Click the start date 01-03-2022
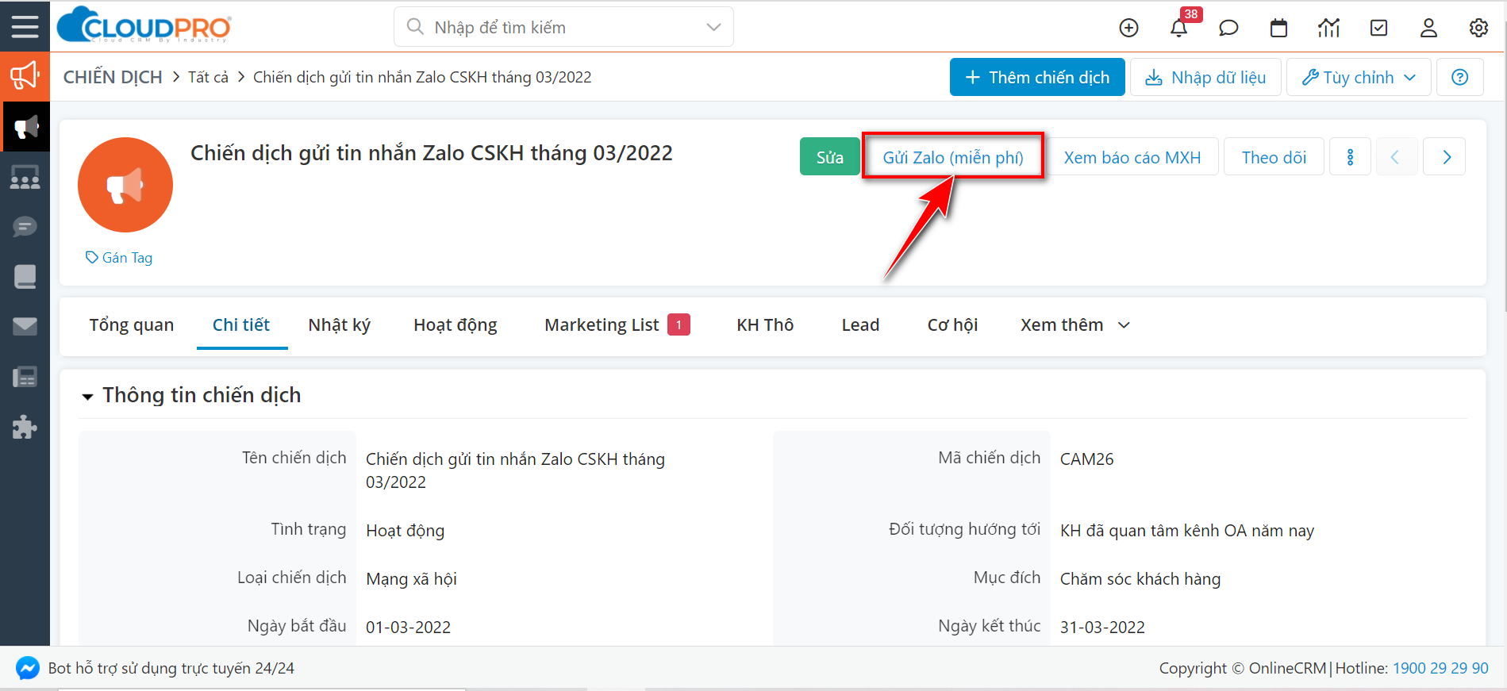1507x691 pixels. point(408,628)
